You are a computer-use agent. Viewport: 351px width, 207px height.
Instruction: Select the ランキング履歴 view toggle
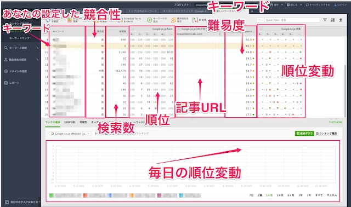[x=326, y=134]
